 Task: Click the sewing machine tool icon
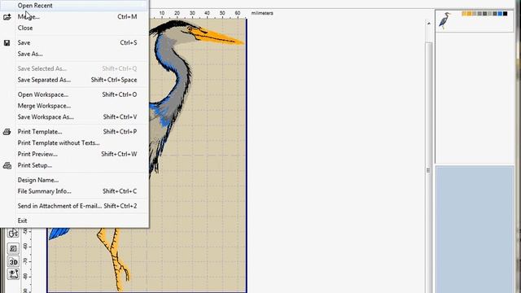point(13,274)
